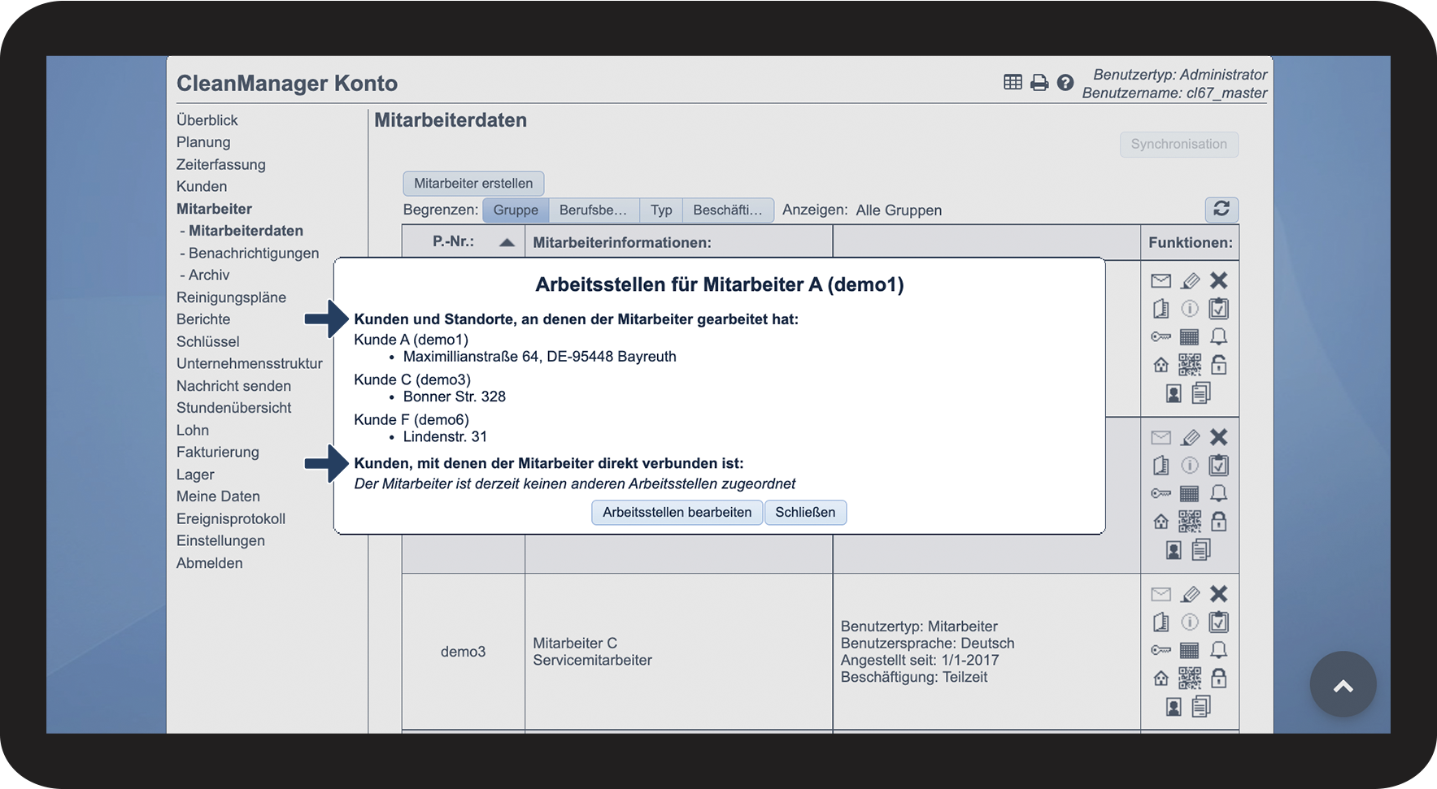Toggle the padlock icon in demo3 row
The height and width of the screenshot is (789, 1437).
[x=1218, y=678]
